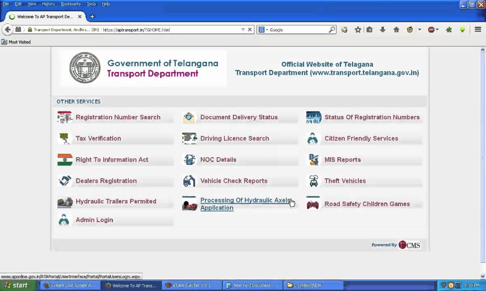Screen dimensions: 486x291
Task: Expand the Adblock Plus dropdown arrow
Action: (437, 30)
